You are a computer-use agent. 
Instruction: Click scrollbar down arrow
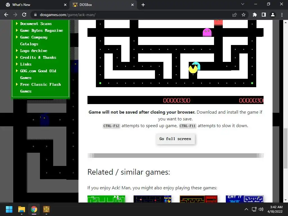285,200
